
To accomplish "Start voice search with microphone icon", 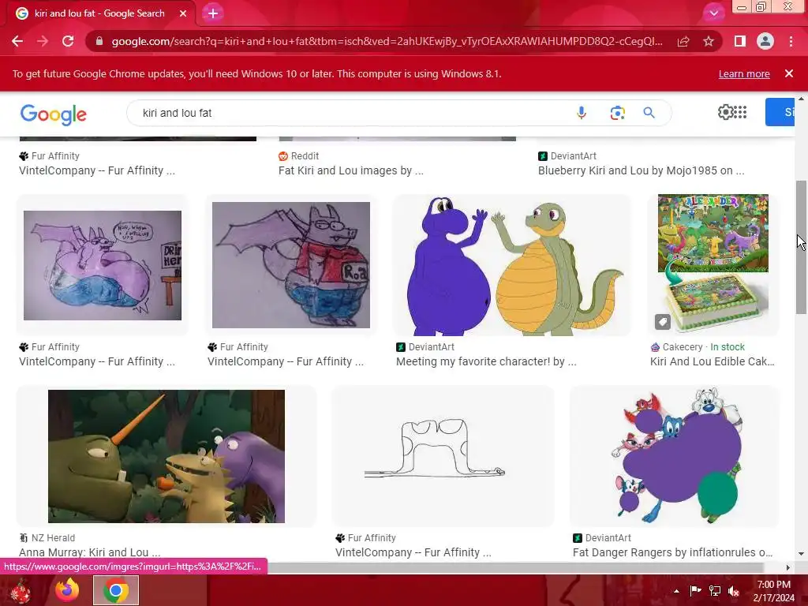I will click(582, 113).
